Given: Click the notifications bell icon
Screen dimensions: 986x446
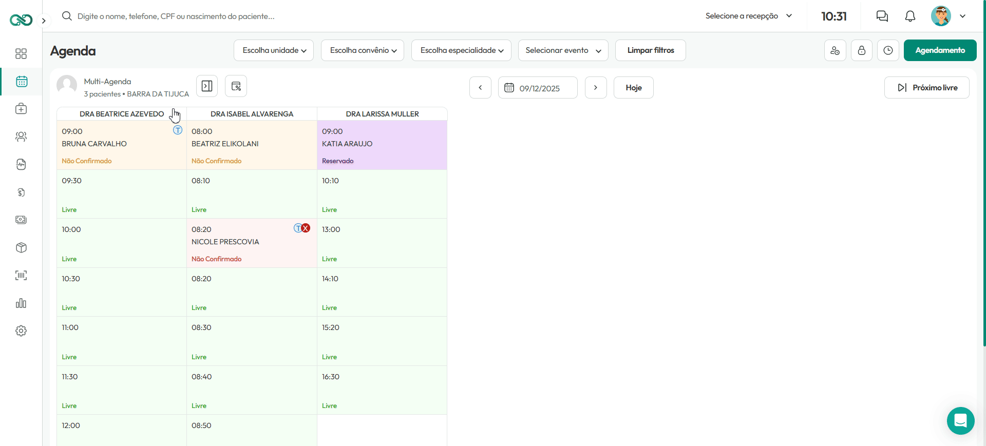Looking at the screenshot, I should point(910,16).
